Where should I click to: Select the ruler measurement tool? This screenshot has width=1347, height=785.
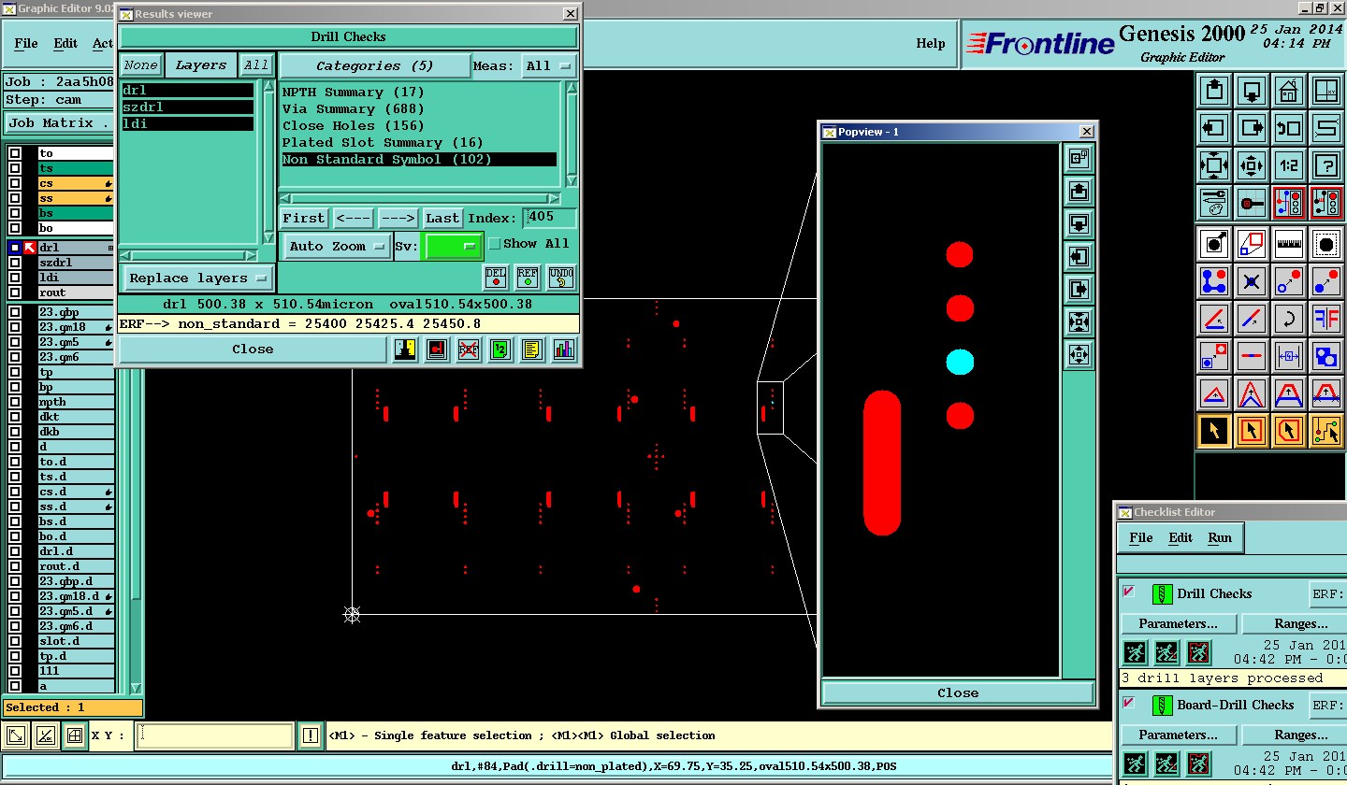[1289, 245]
